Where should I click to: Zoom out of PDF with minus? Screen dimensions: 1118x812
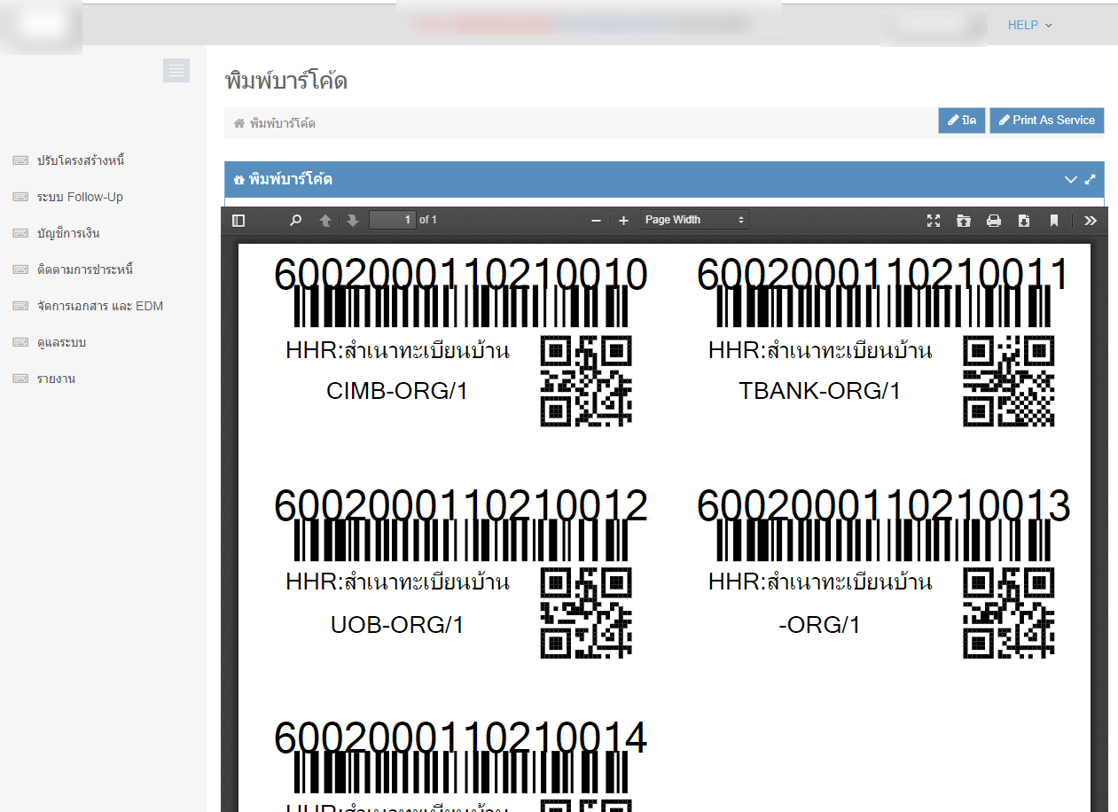[x=597, y=221]
